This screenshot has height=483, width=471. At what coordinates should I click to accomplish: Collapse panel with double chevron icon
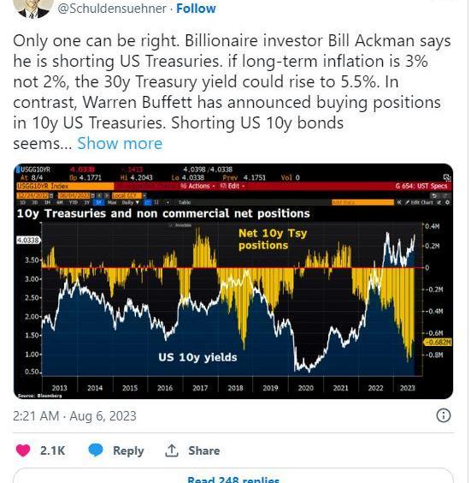pos(398,202)
